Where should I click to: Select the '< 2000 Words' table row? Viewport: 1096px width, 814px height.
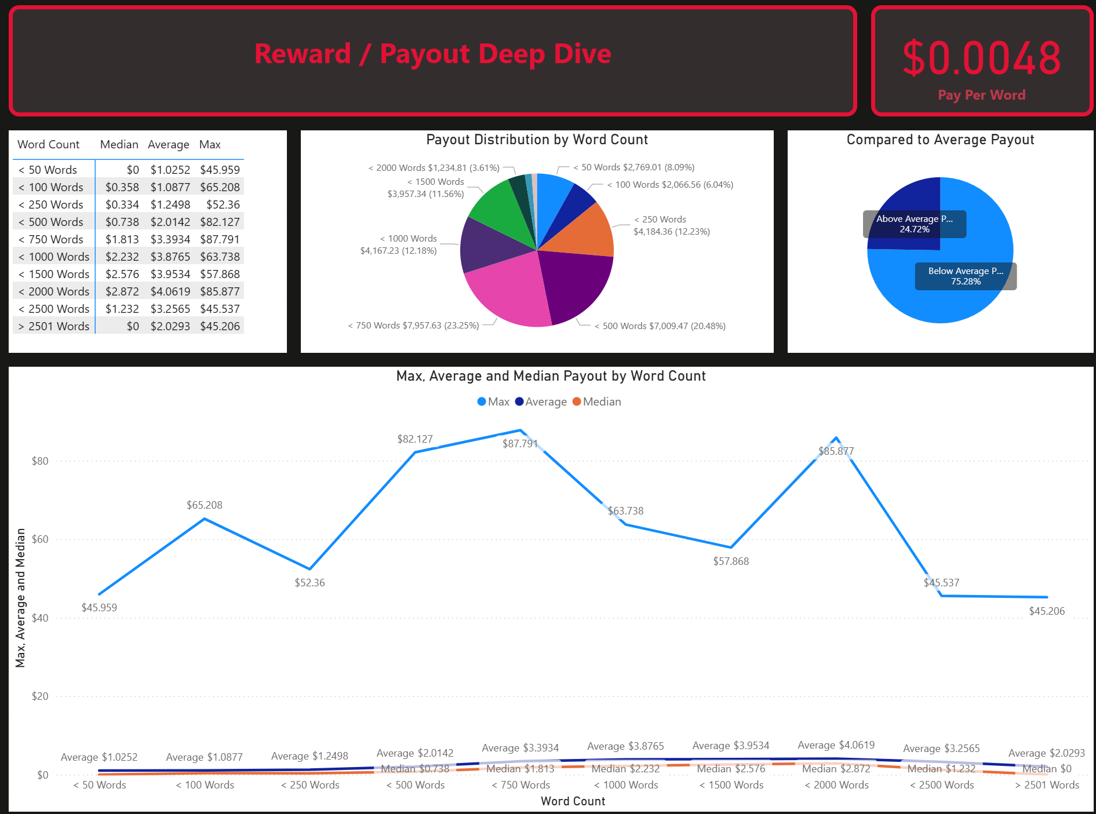[x=128, y=291]
